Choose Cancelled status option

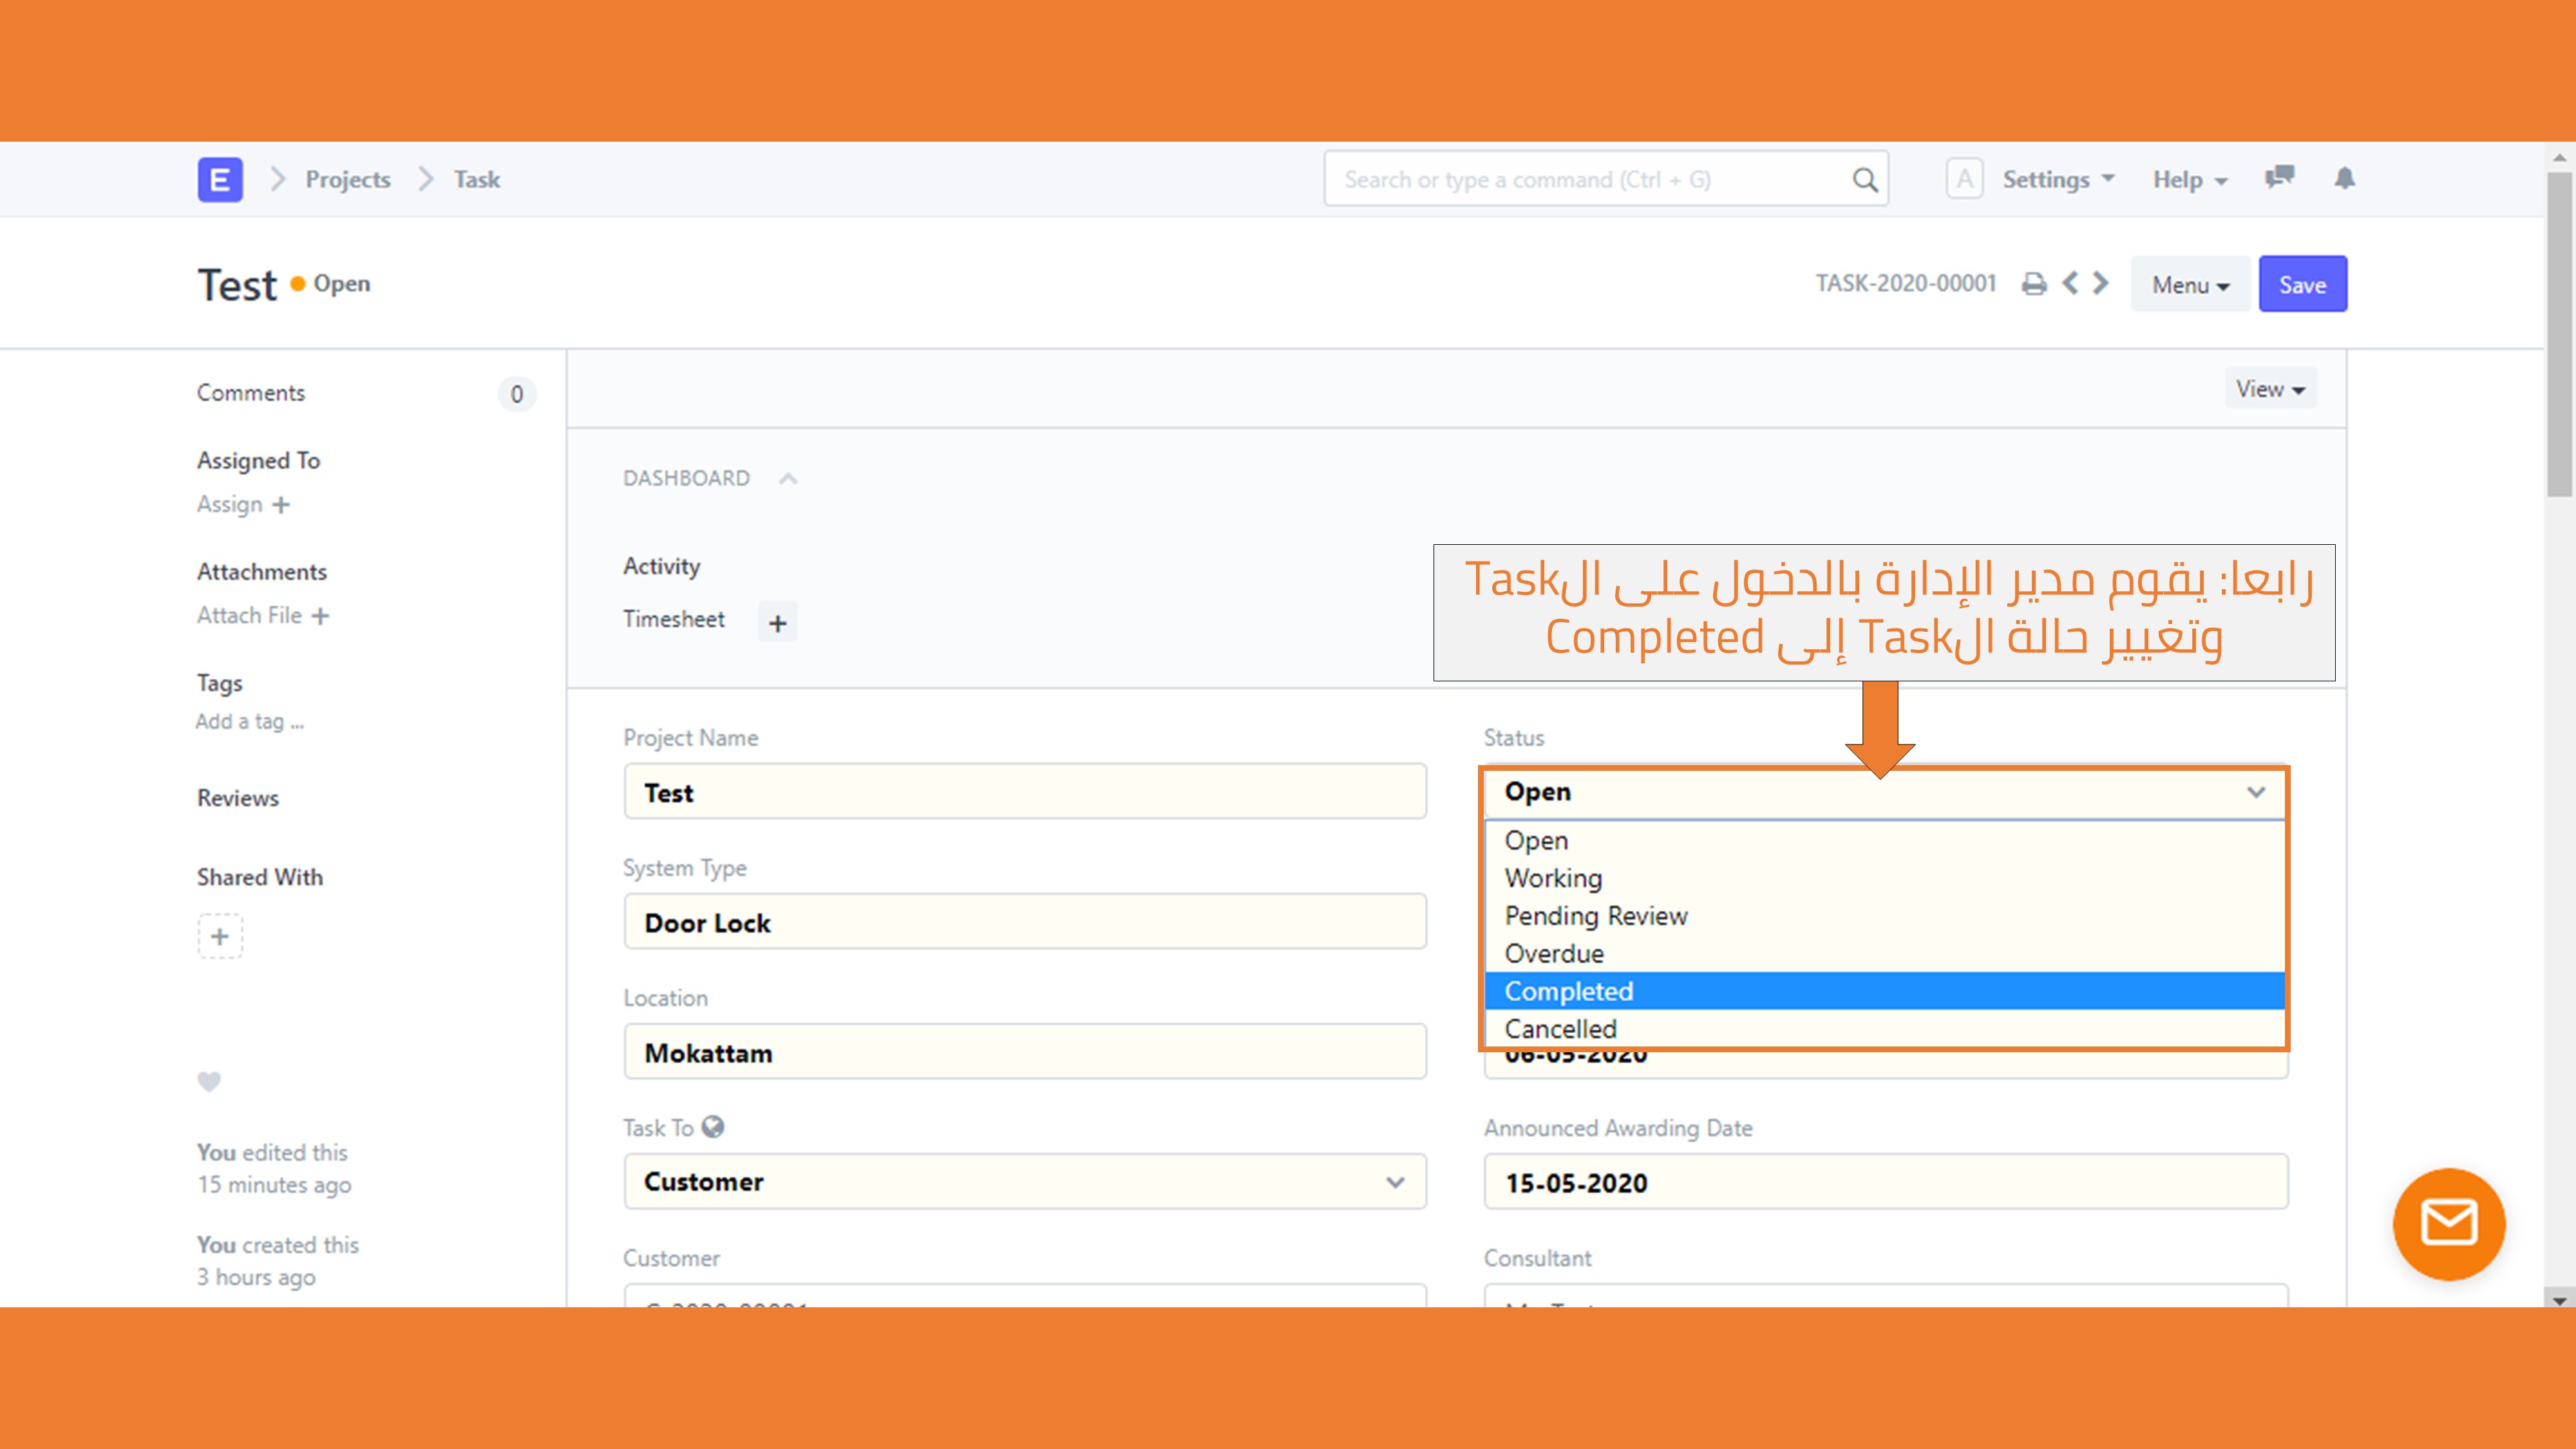1886,1029
